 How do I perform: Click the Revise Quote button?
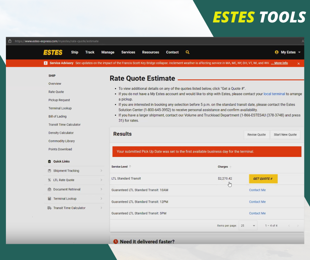pyautogui.click(x=257, y=135)
